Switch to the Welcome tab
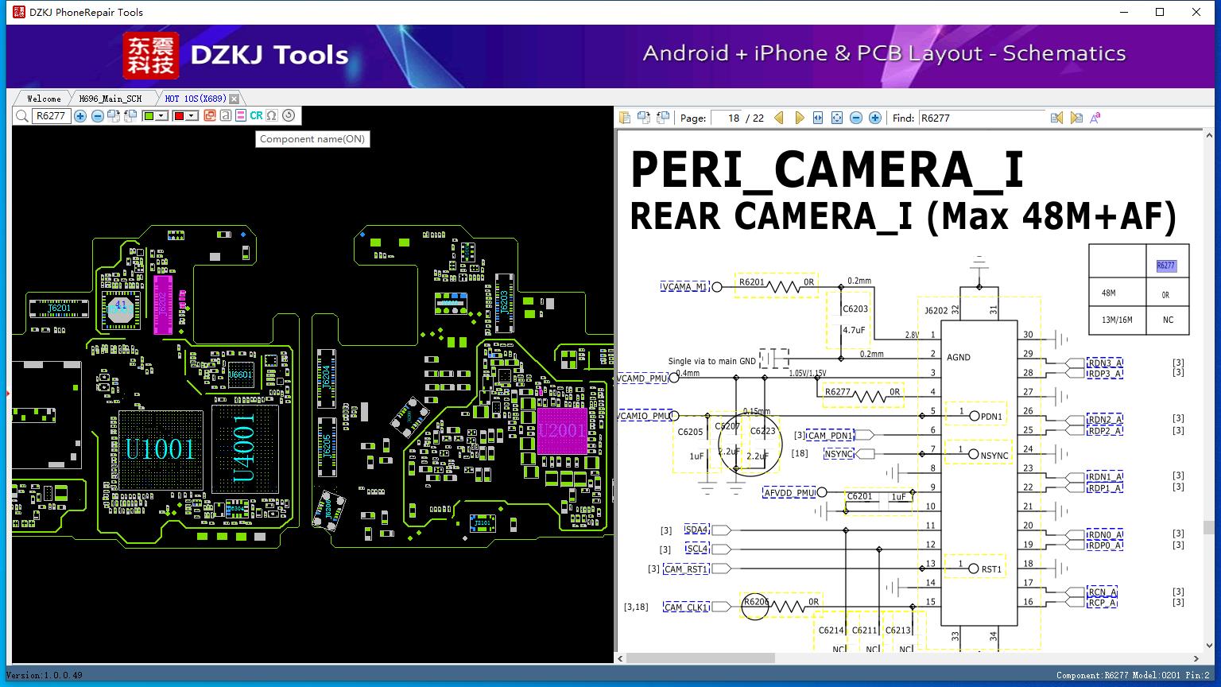This screenshot has height=687, width=1221. [44, 99]
